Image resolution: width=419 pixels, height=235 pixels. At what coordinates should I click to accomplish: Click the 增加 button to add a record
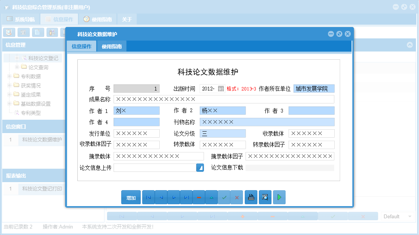coord(131,197)
